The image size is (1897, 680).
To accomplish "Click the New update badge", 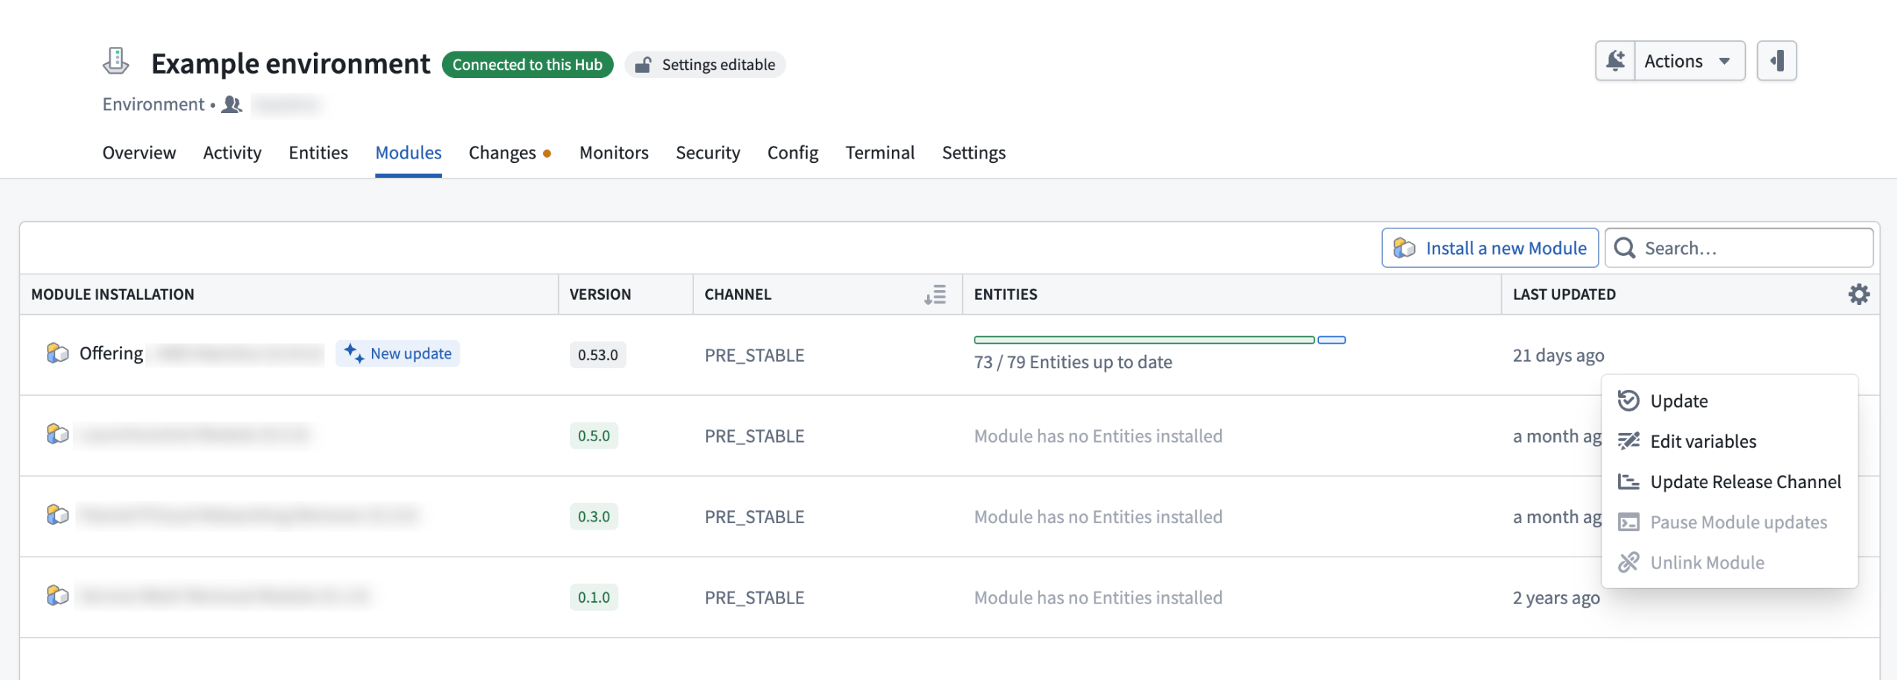I will [x=398, y=353].
